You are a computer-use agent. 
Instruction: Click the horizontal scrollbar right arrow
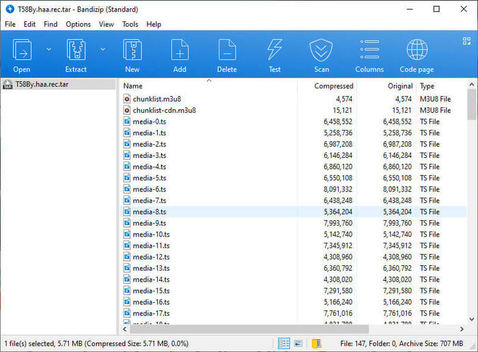[462, 329]
